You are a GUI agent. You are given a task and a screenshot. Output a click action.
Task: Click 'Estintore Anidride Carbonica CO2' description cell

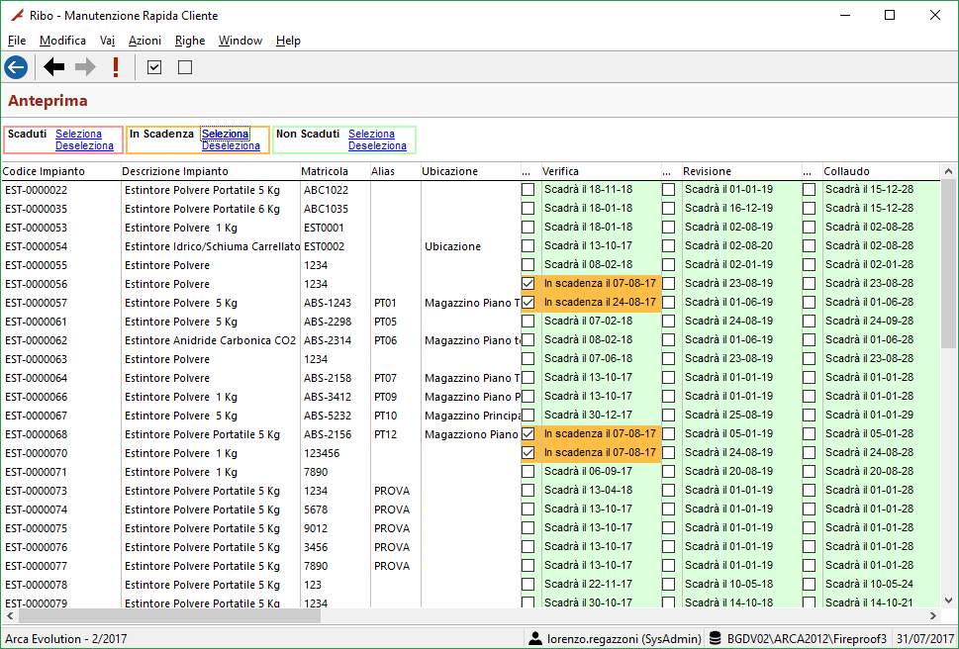click(x=211, y=340)
